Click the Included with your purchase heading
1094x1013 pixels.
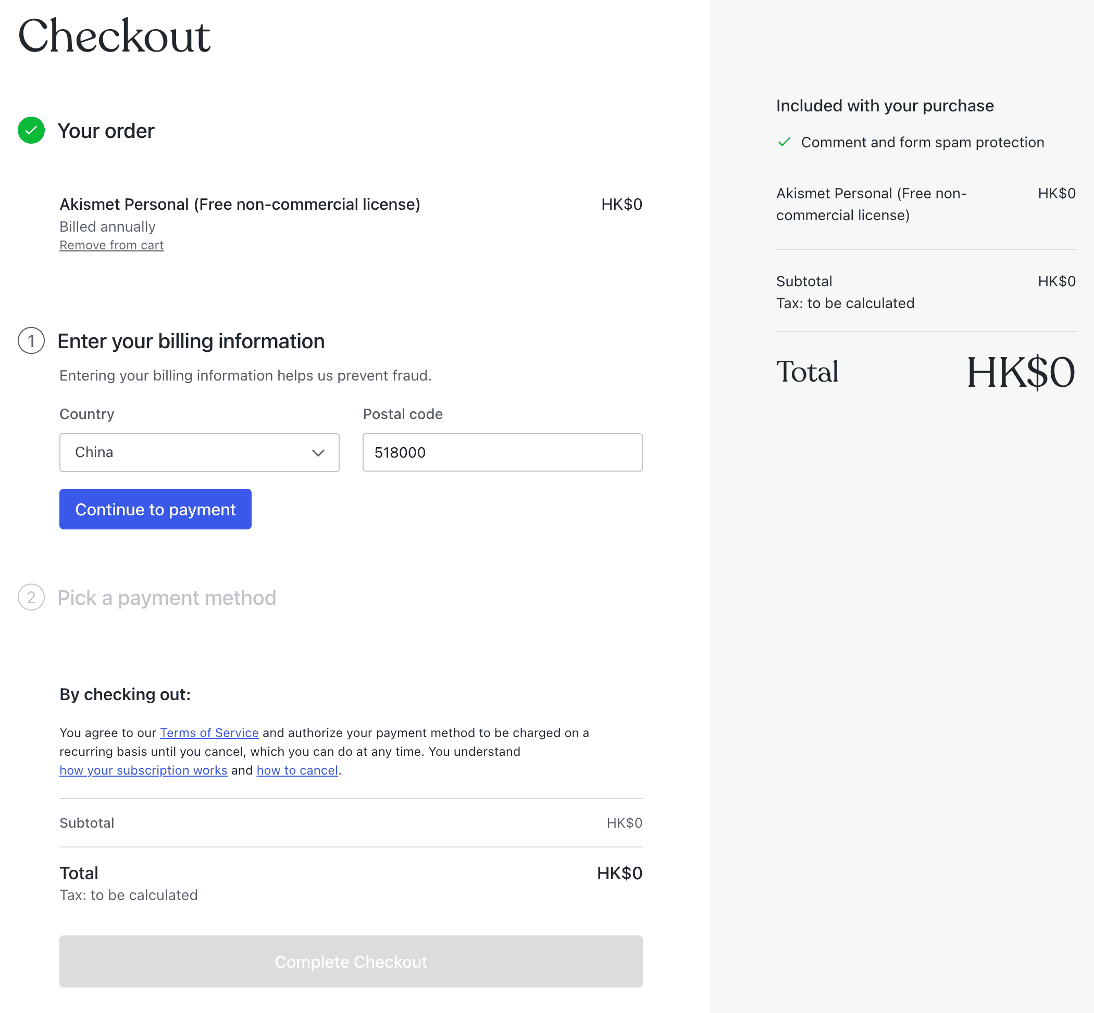[885, 105]
